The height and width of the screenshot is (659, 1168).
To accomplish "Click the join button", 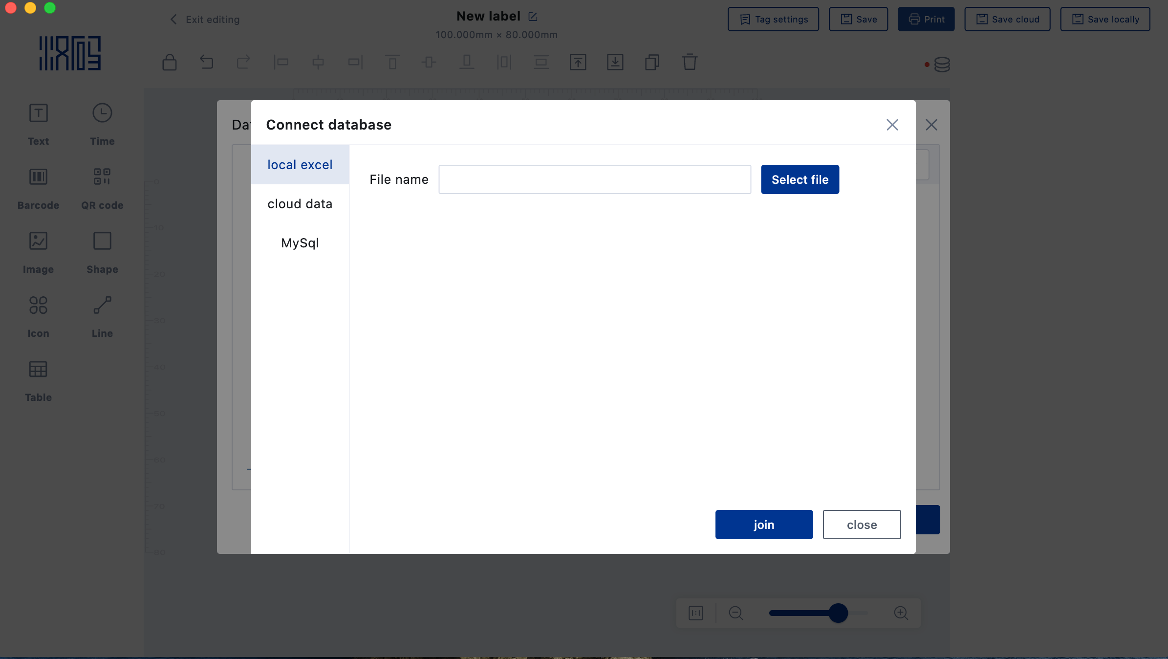I will pos(763,525).
